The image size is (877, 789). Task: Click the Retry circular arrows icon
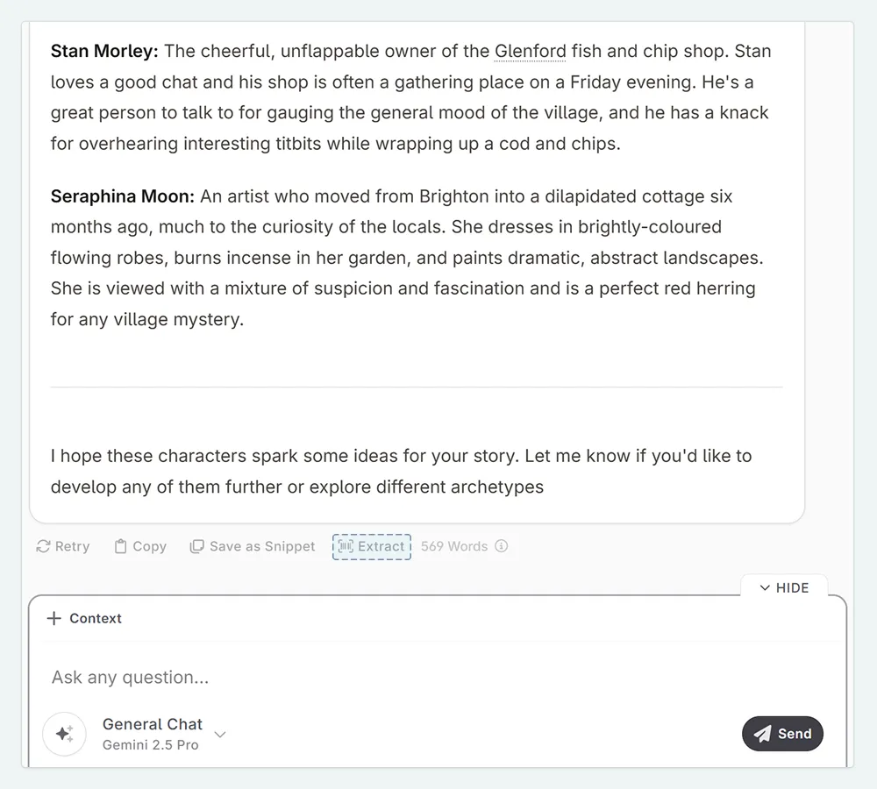(x=43, y=546)
